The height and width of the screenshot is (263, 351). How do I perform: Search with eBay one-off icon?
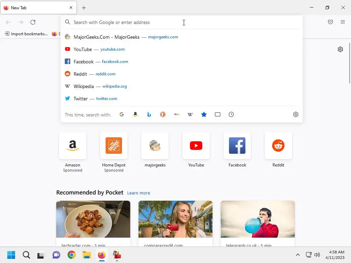[177, 114]
